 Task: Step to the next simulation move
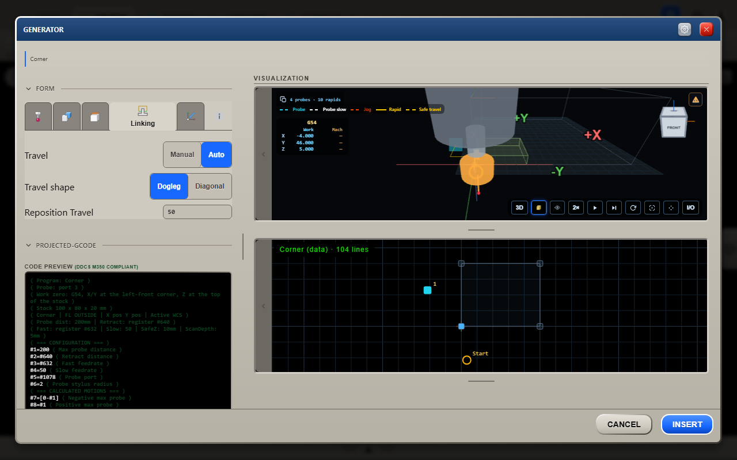614,208
